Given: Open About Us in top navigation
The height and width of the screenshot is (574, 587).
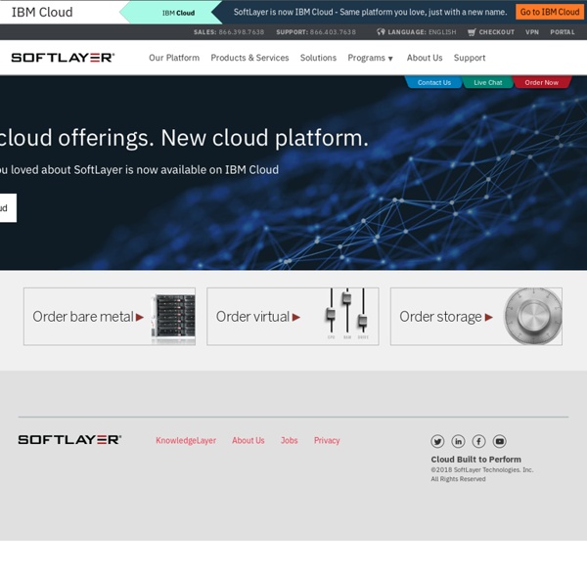Looking at the screenshot, I should pyautogui.click(x=425, y=58).
